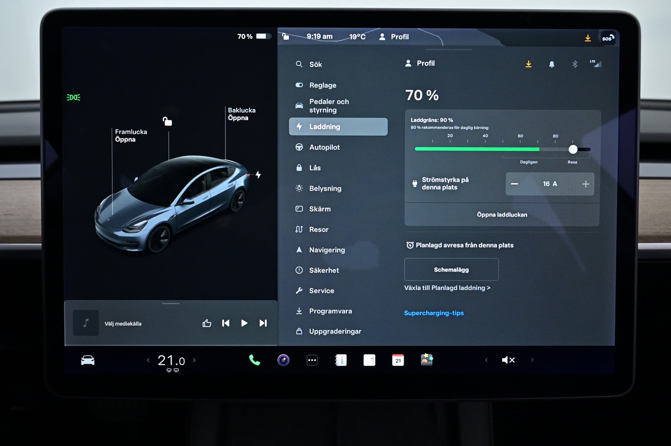Open the Bluetooth settings icon
The width and height of the screenshot is (671, 446).
point(574,64)
